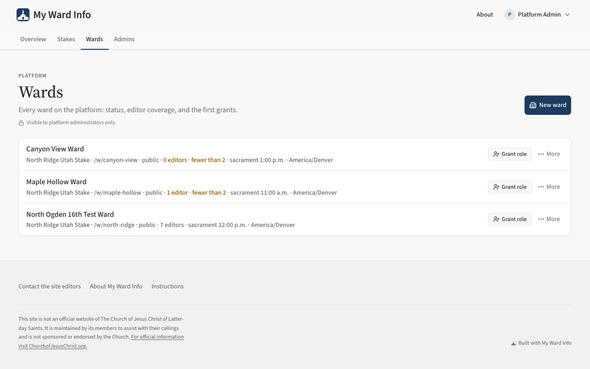Click the North Ogden 16th Test Ward name
The image size is (590, 369).
point(70,215)
